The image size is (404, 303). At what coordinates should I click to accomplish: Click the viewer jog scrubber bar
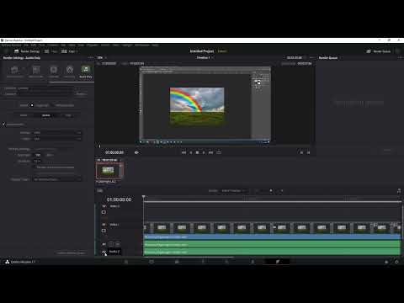click(x=205, y=146)
